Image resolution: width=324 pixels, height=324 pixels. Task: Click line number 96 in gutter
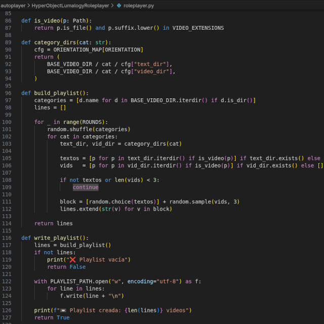8,93
